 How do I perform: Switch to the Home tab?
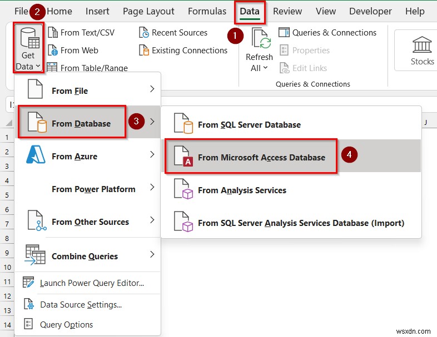coord(59,11)
